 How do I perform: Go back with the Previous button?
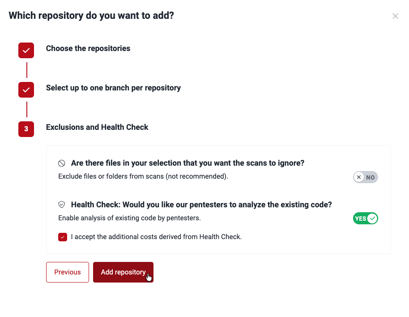coord(68,272)
